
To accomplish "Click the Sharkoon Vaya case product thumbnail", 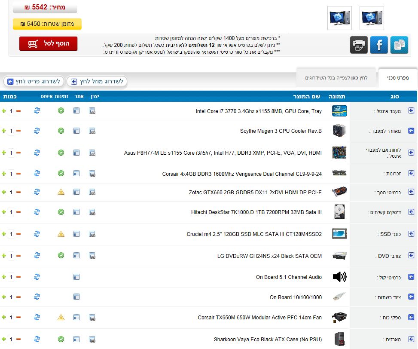I will coord(339,339).
